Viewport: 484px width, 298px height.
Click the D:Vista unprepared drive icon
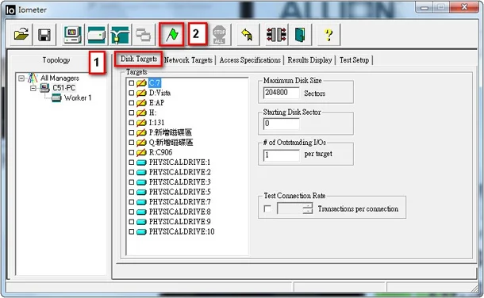tap(141, 93)
